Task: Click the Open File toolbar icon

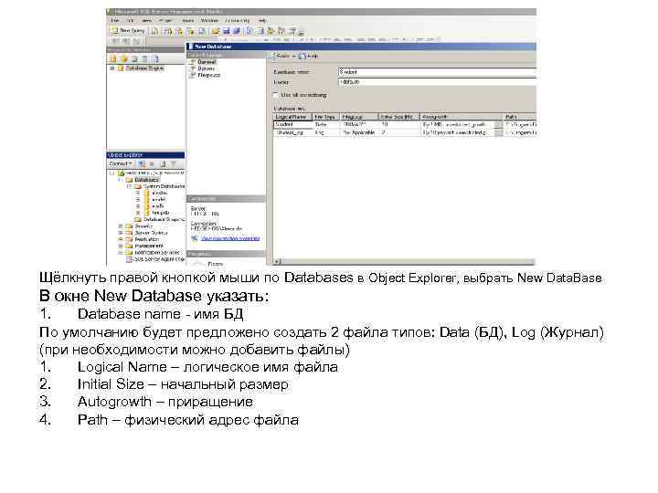Action: (x=216, y=31)
